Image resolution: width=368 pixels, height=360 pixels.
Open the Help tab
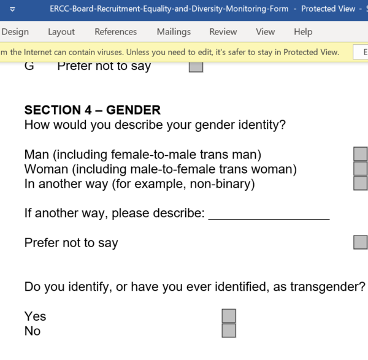pos(303,32)
